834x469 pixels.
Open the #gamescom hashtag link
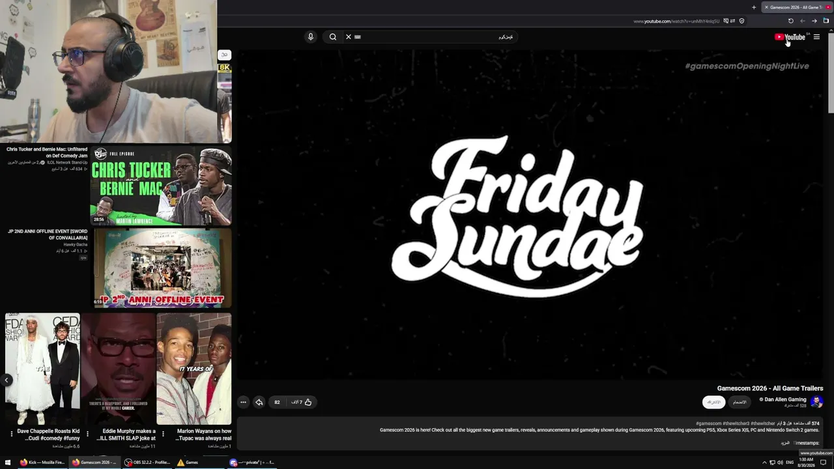pyautogui.click(x=708, y=423)
